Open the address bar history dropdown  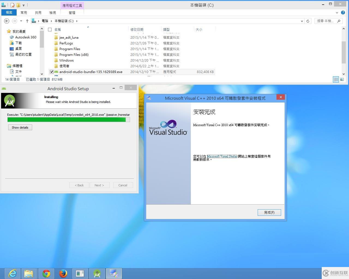(302, 21)
